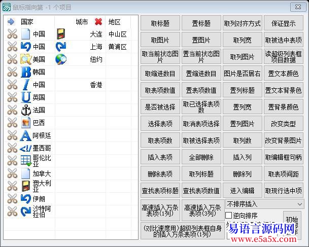309x247 pixels.
Task: Click the undo arrow icon beside 伊朗
Action: click(26, 199)
